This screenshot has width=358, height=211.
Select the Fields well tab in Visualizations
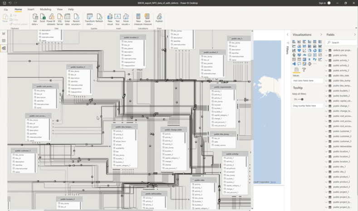coord(296,69)
